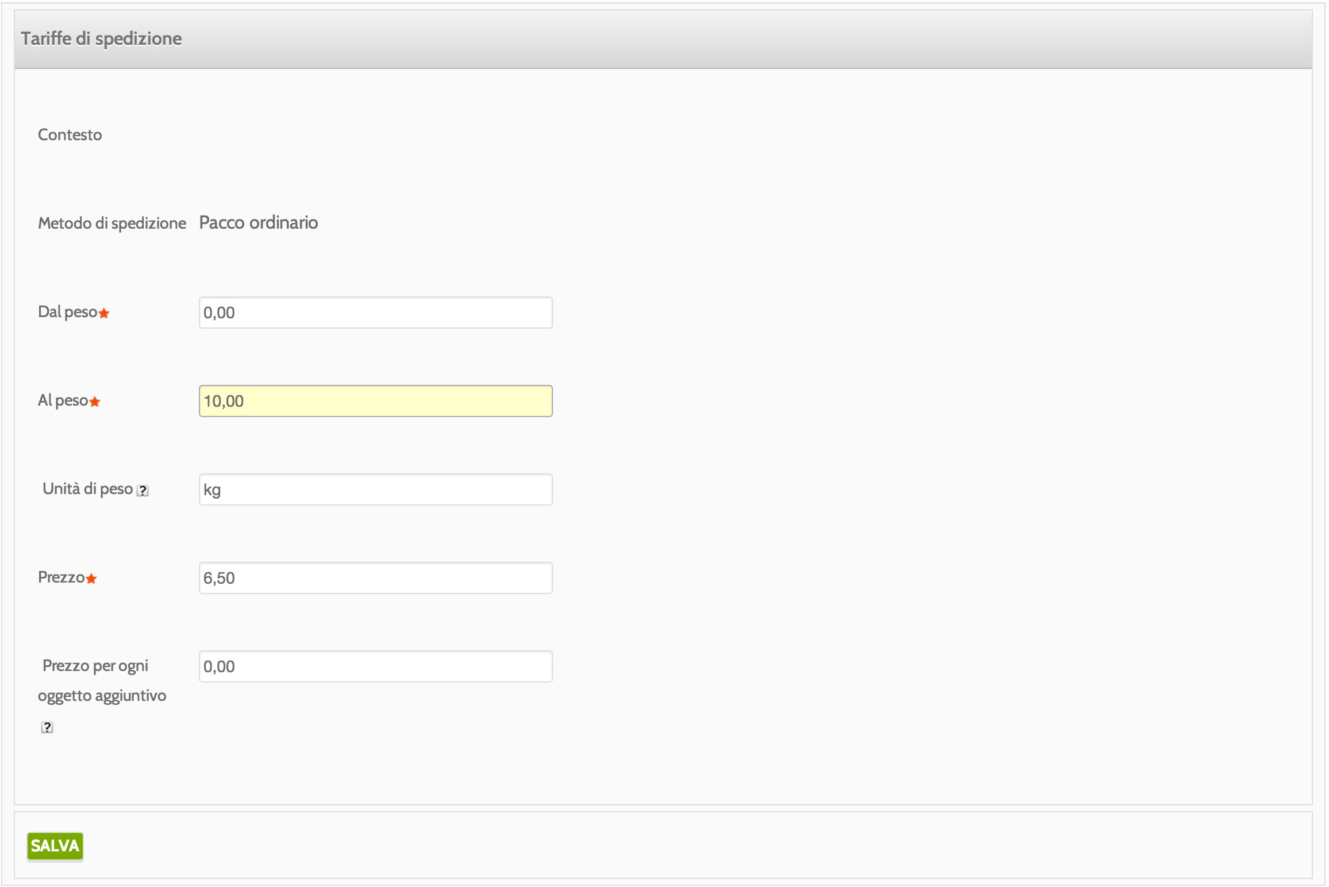Click the Dal peso label text
The height and width of the screenshot is (887, 1329).
[x=67, y=312]
